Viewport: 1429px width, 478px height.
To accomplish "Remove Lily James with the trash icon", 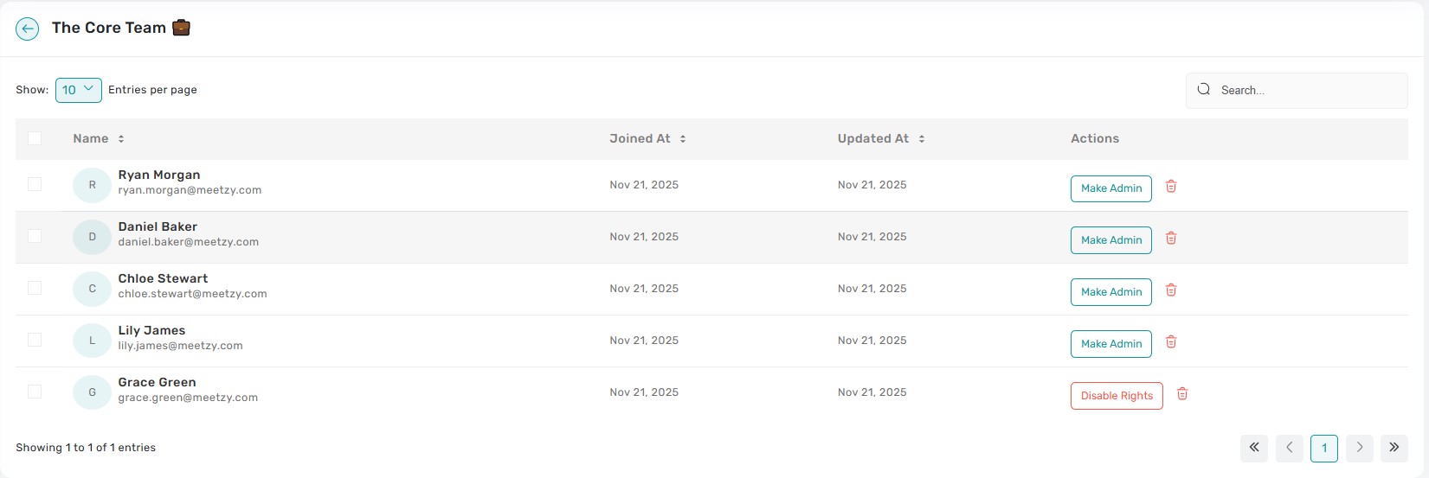I will (1171, 342).
